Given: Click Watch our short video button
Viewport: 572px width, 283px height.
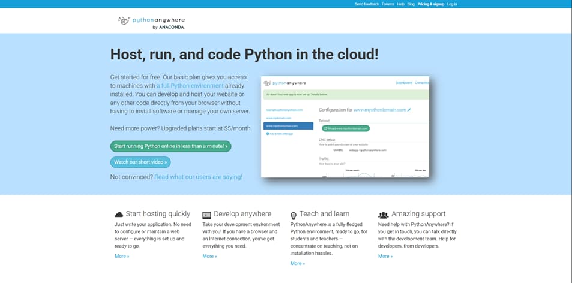Looking at the screenshot, I should point(140,162).
